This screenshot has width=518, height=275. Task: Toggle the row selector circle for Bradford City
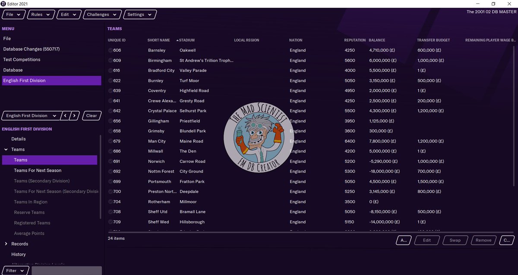[x=111, y=71]
